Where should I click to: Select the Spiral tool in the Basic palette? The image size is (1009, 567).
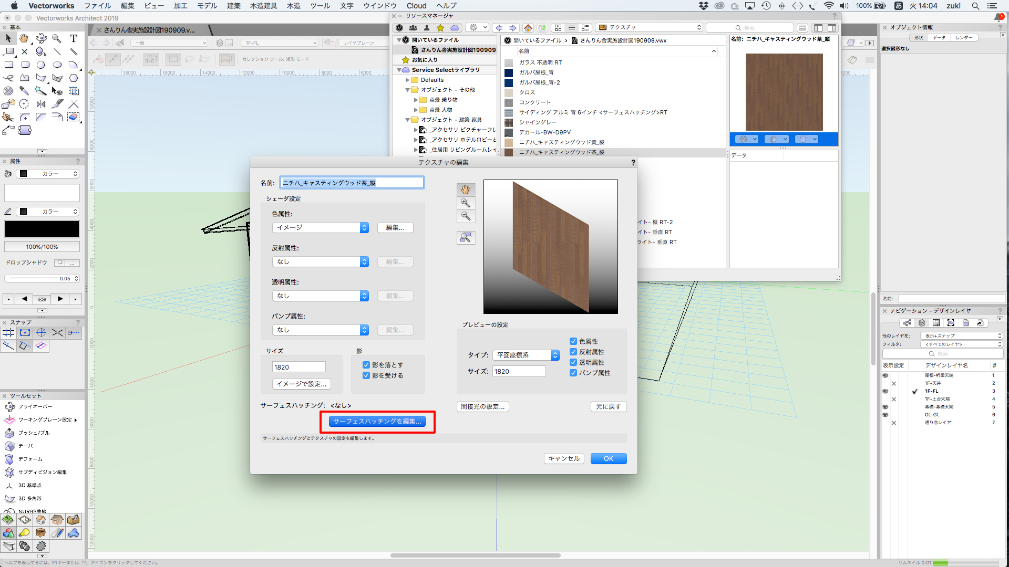8,91
